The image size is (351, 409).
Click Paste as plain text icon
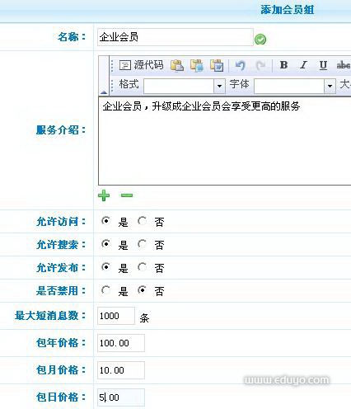[x=197, y=65]
